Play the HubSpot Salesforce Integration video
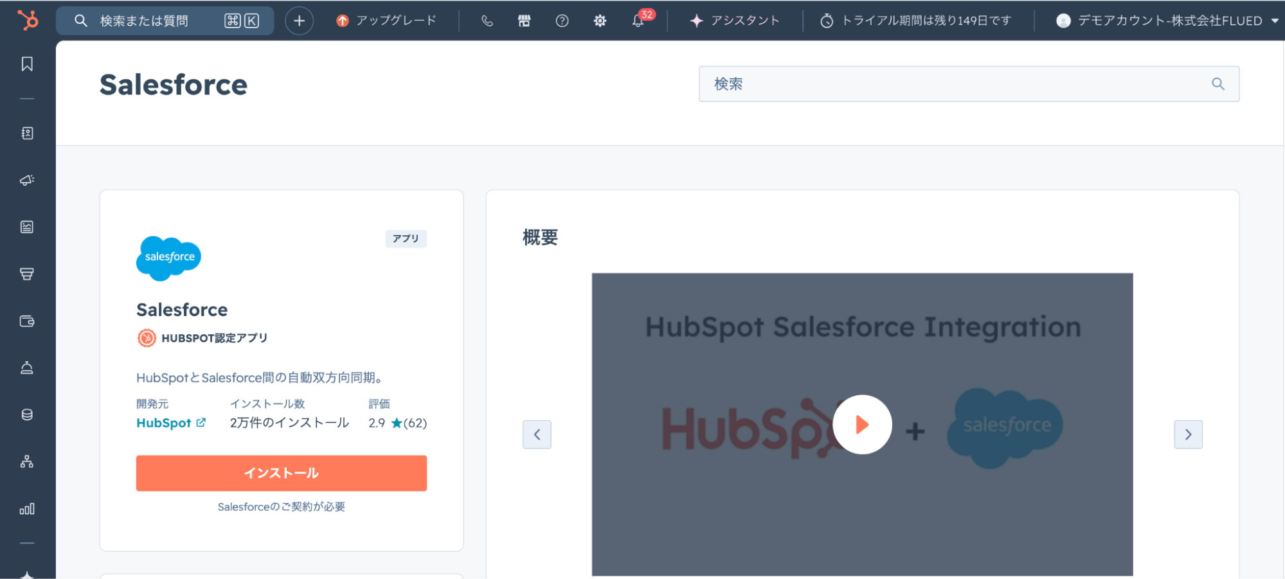Image resolution: width=1285 pixels, height=579 pixels. (862, 424)
